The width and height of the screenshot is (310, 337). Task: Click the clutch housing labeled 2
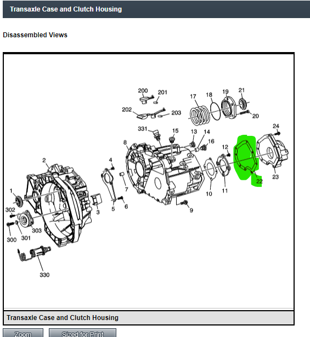coord(59,205)
